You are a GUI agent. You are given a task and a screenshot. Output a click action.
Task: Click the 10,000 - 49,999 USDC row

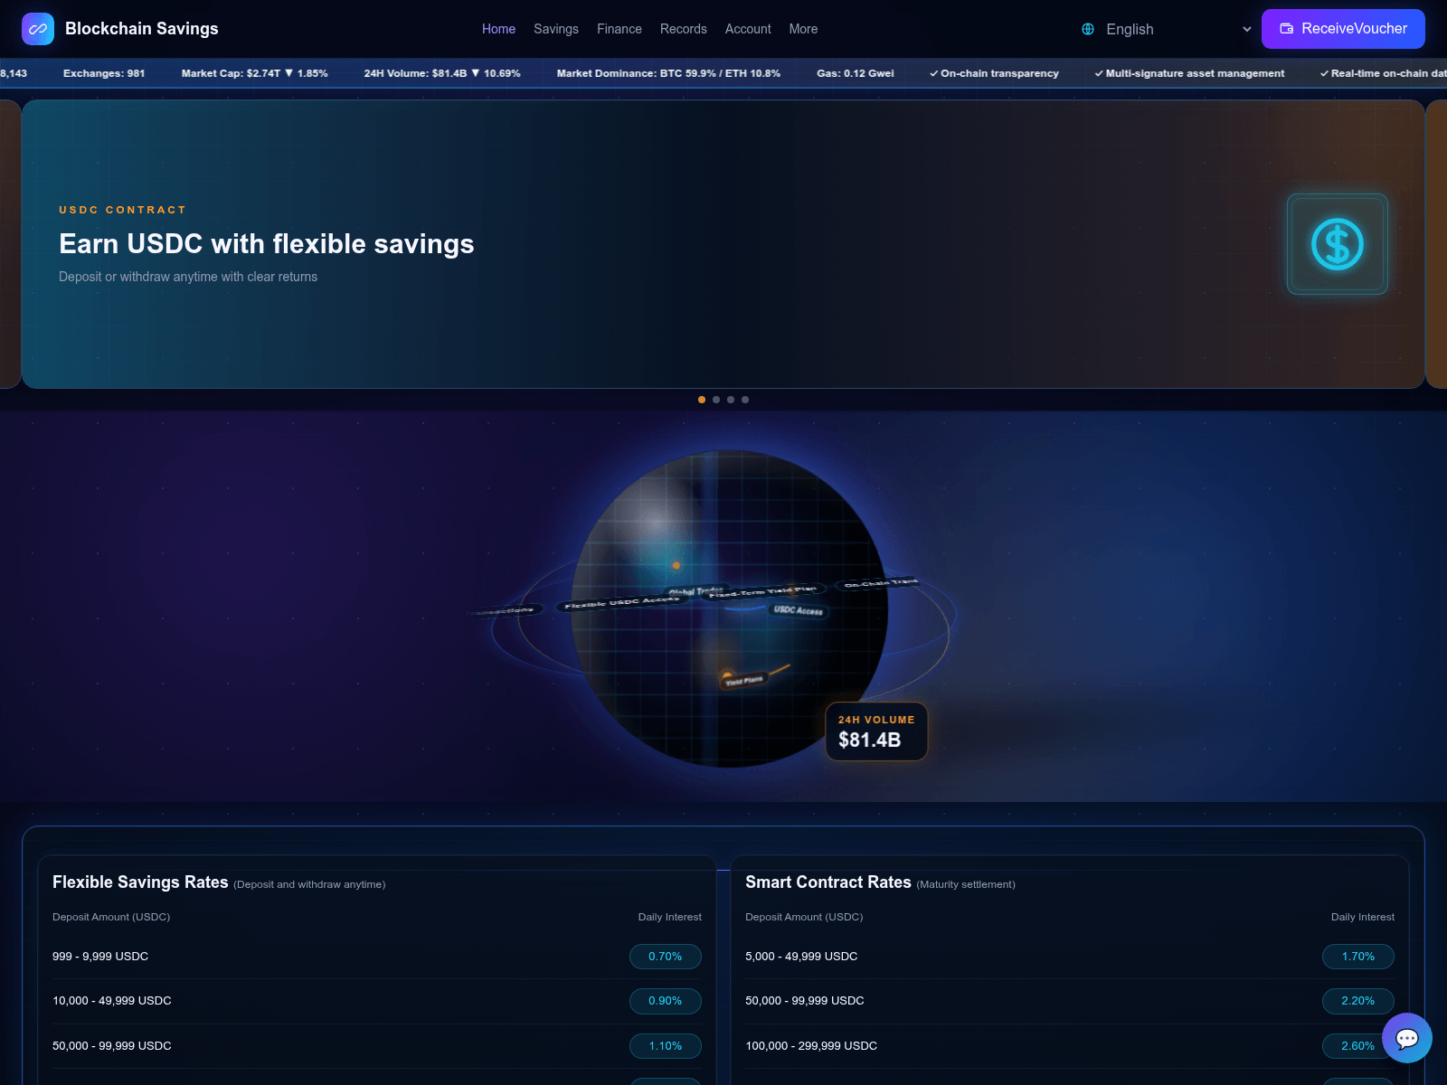click(377, 1001)
